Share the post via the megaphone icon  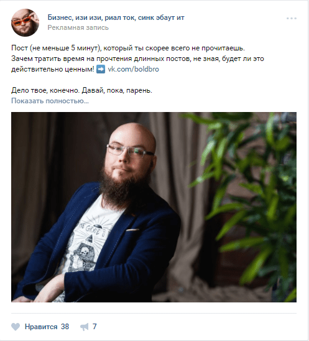click(x=85, y=327)
